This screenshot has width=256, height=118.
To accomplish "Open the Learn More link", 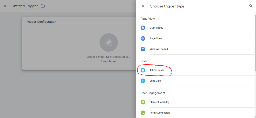I will [108, 61].
